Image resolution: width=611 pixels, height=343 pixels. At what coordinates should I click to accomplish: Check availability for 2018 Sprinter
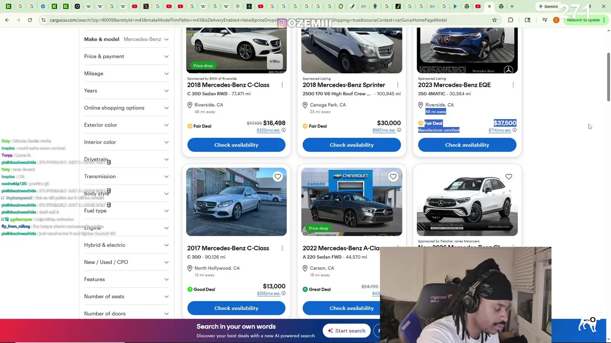click(x=352, y=145)
